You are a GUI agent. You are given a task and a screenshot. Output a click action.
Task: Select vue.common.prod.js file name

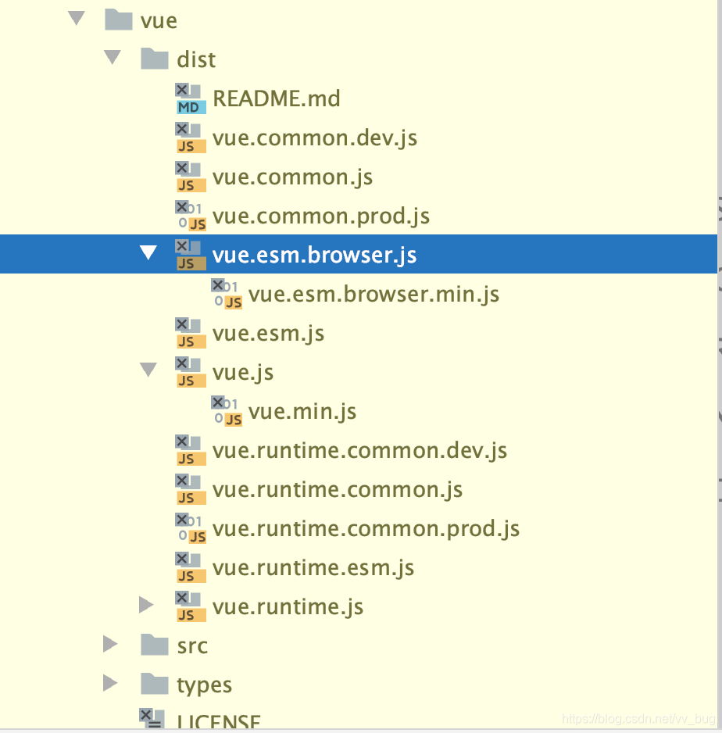(321, 217)
